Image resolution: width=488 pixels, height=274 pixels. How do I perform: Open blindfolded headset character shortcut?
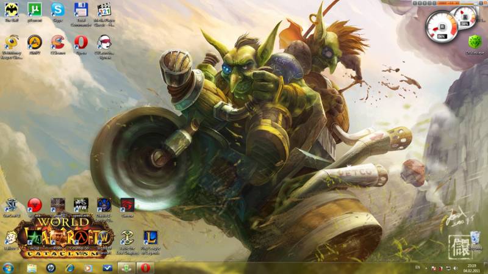click(x=104, y=46)
